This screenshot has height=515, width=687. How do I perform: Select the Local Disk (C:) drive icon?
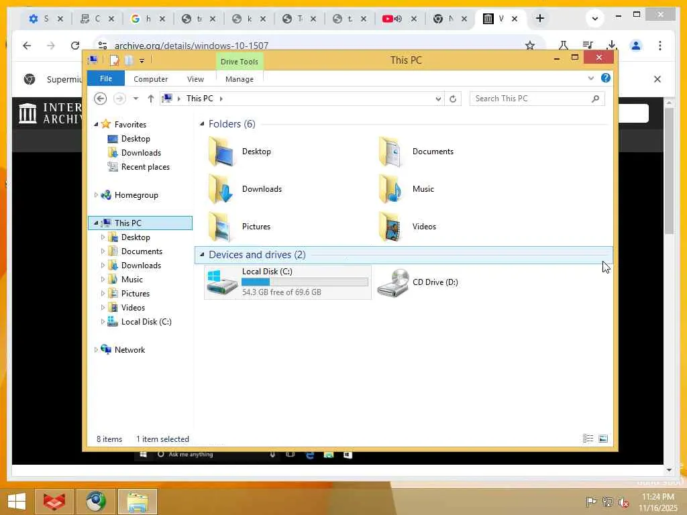[x=222, y=282]
